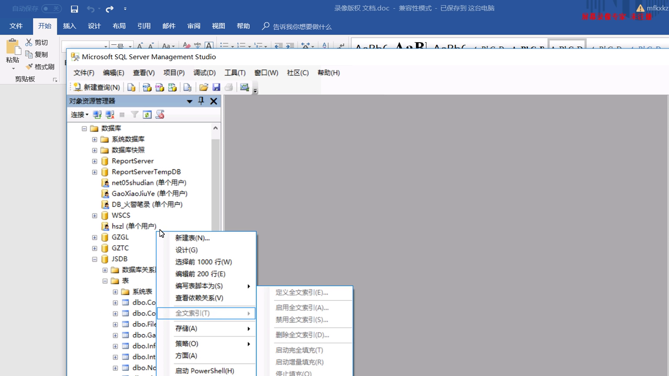Image resolution: width=669 pixels, height=376 pixels.
Task: Click the 格式刷 (Format Painter) button
Action: point(40,67)
